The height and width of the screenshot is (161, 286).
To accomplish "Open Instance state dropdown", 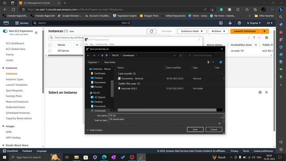I will point(192,31).
